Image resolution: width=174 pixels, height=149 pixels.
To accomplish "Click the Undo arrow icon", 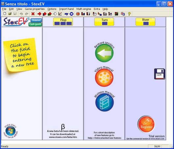I will [21, 14].
